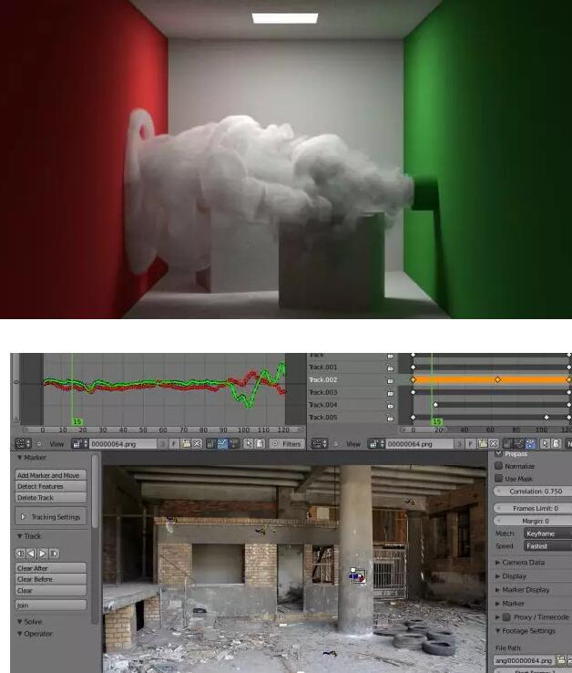Open editor type selector in graph header
This screenshot has height=673, width=572.
pyautogui.click(x=23, y=444)
